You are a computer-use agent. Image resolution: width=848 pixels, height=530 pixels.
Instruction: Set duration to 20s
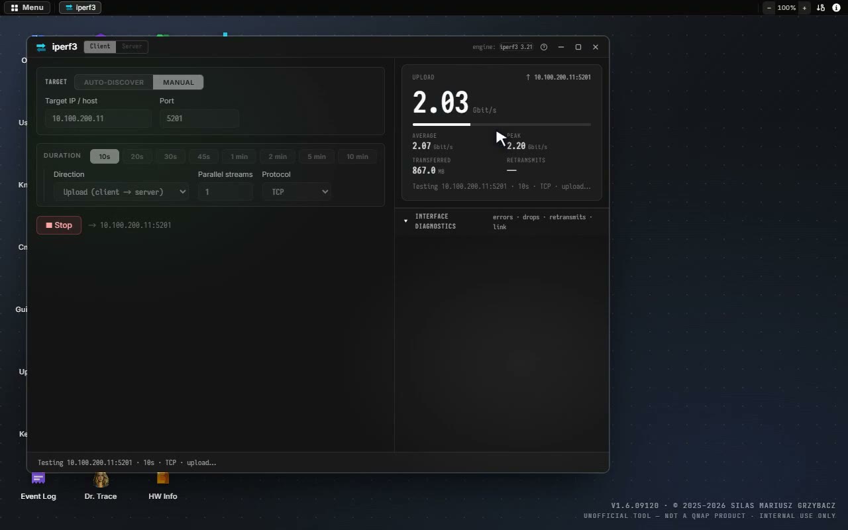(137, 156)
